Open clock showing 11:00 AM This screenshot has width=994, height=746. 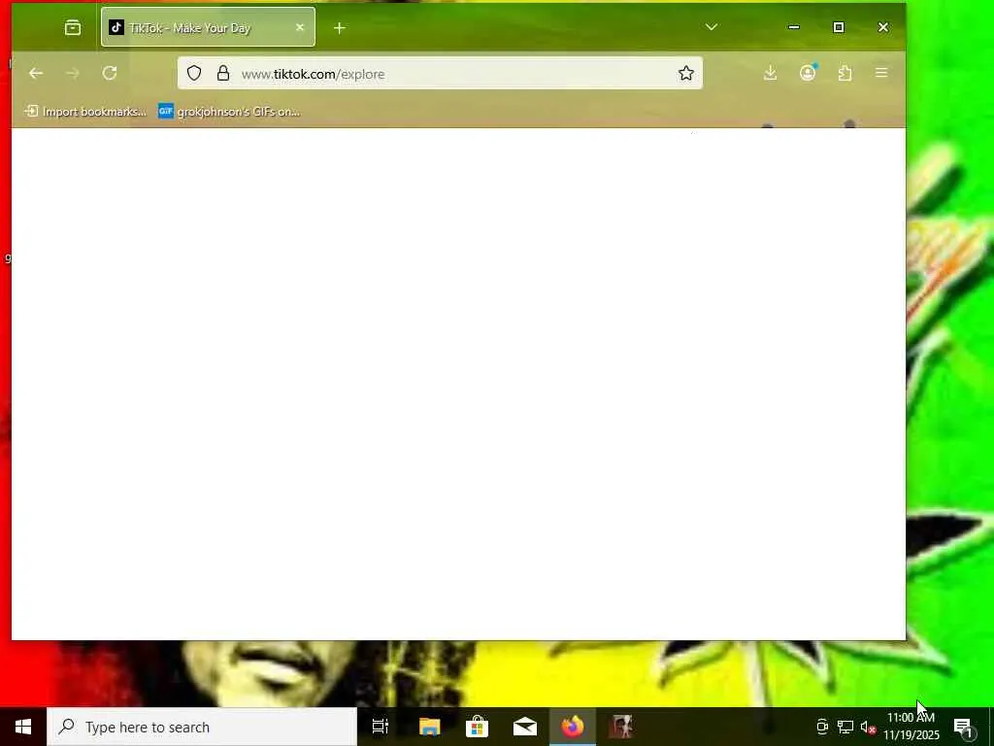(911, 727)
